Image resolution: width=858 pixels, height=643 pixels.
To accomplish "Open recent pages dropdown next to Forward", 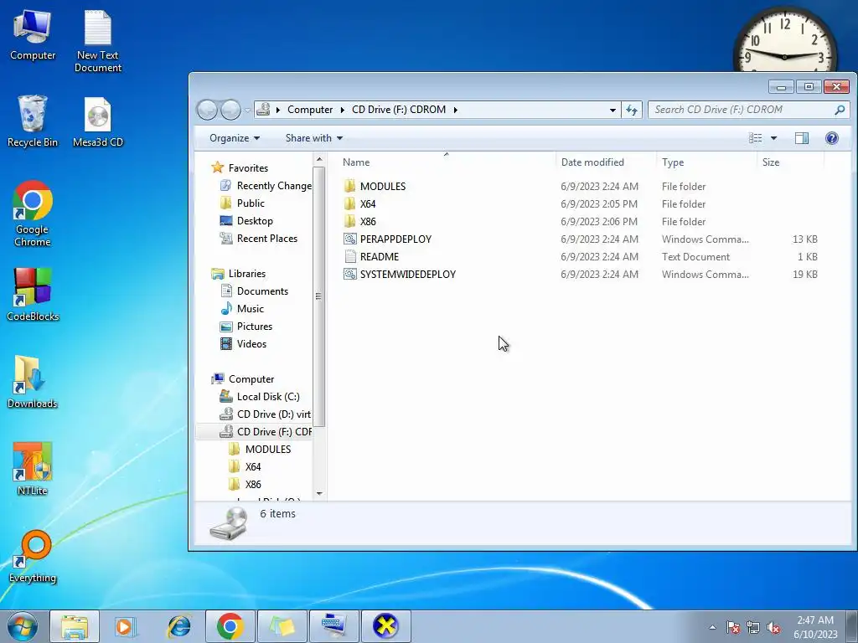I will 247,110.
